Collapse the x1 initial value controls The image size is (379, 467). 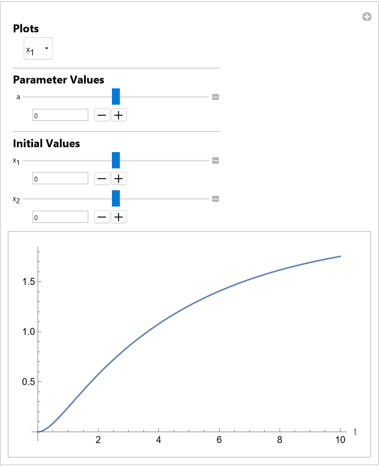[x=216, y=161]
